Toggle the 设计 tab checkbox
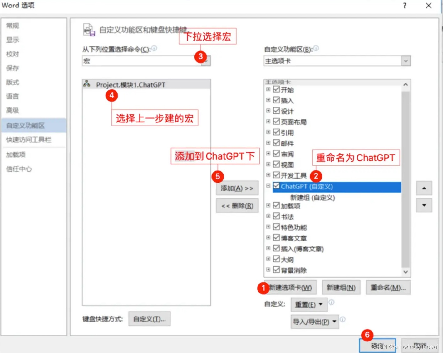This screenshot has height=353, width=443. [276, 111]
